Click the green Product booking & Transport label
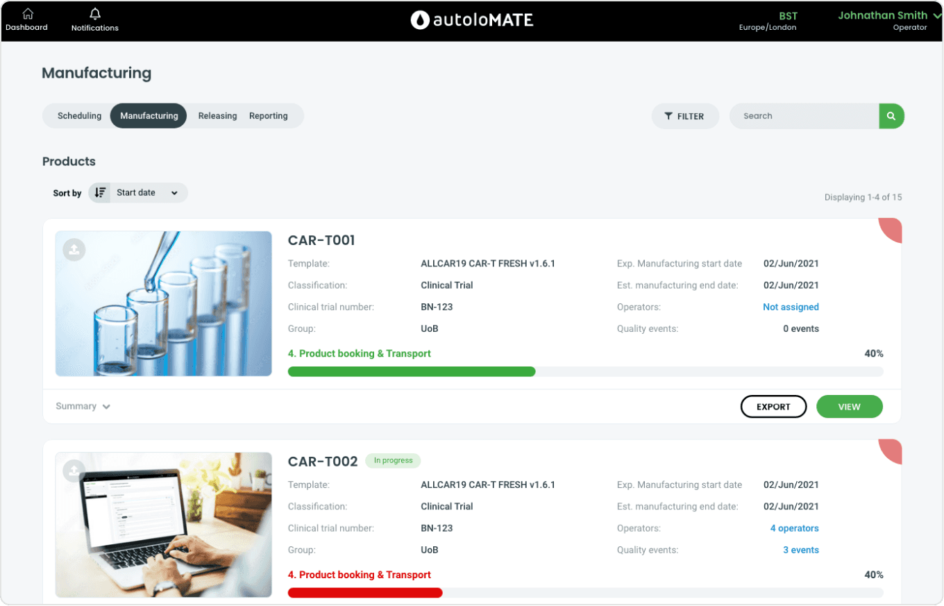This screenshot has width=944, height=606. tap(360, 353)
